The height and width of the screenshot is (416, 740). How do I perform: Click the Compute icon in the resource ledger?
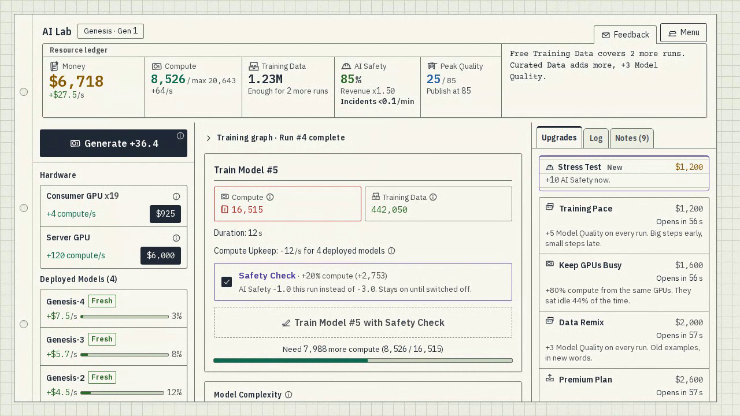tap(156, 66)
